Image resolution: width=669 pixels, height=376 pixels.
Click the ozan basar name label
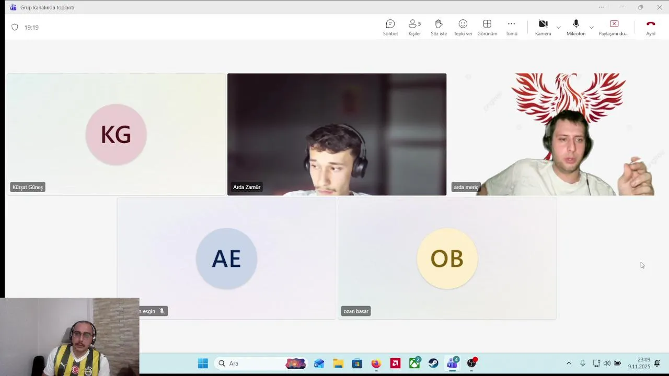pyautogui.click(x=356, y=311)
